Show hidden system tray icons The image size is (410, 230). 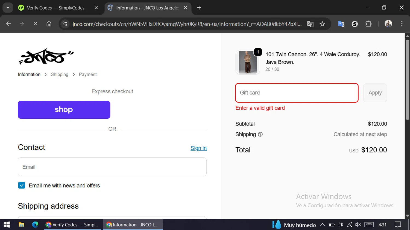tap(323, 225)
